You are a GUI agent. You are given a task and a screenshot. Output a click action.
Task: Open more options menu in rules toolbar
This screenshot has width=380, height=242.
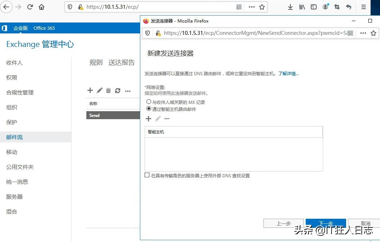click(128, 90)
